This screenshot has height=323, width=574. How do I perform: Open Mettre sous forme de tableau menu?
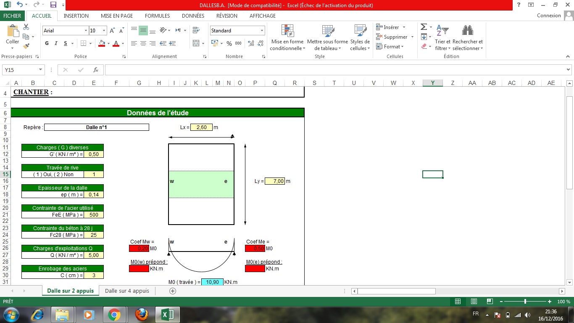(x=327, y=37)
